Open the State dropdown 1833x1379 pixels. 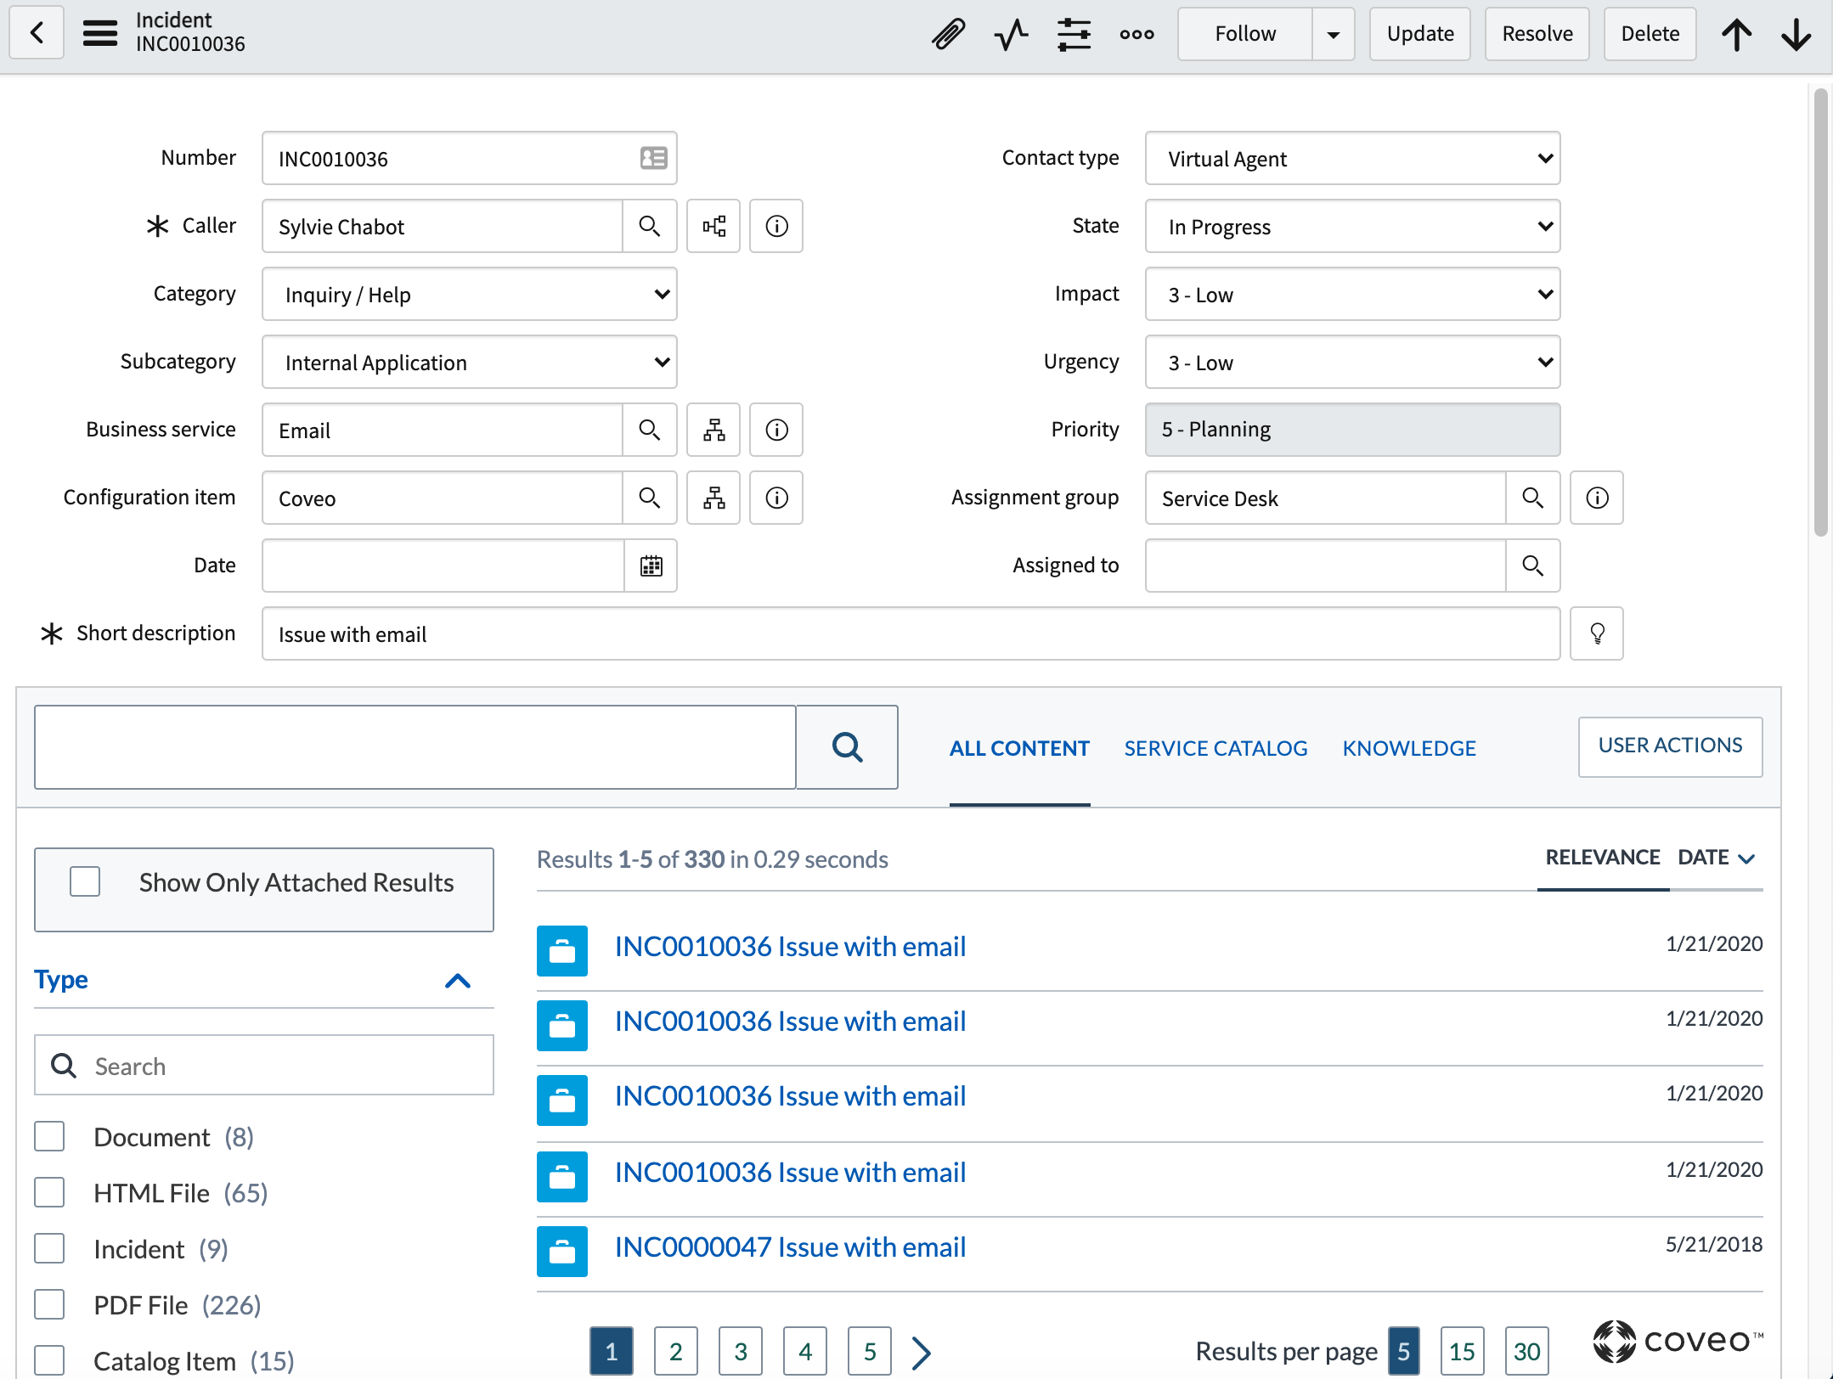click(x=1352, y=226)
